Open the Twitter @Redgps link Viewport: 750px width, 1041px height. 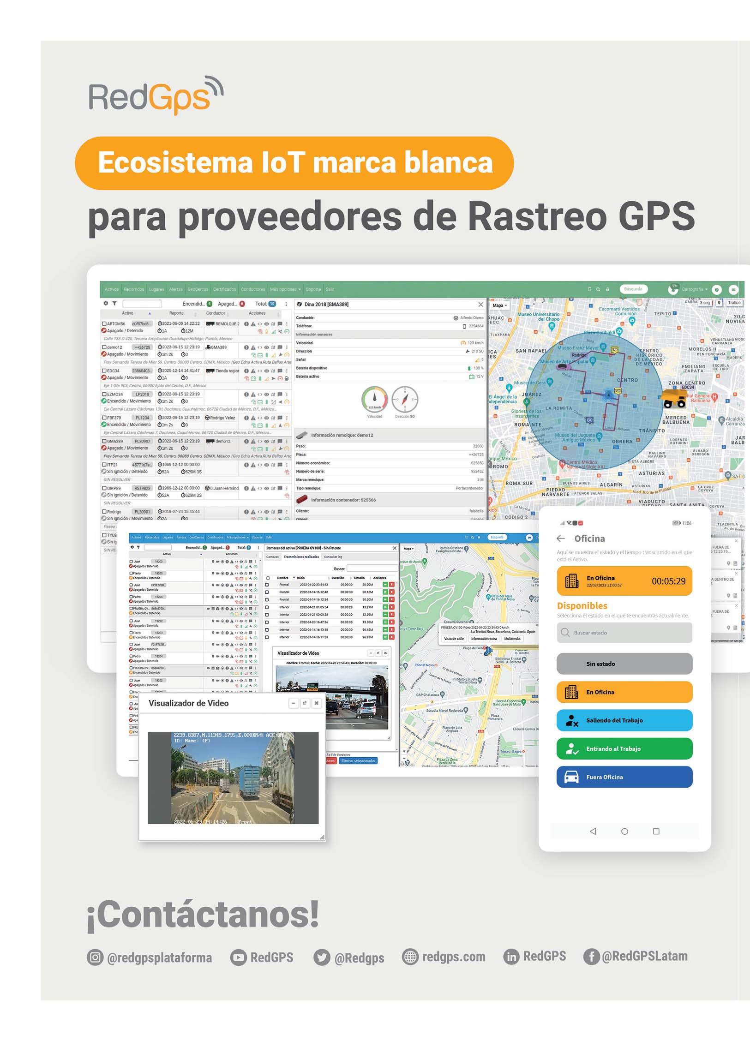(x=349, y=957)
